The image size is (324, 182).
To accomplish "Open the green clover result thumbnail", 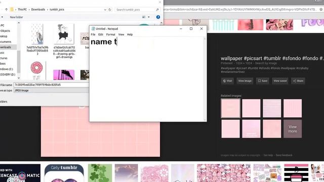I will coord(100,173).
